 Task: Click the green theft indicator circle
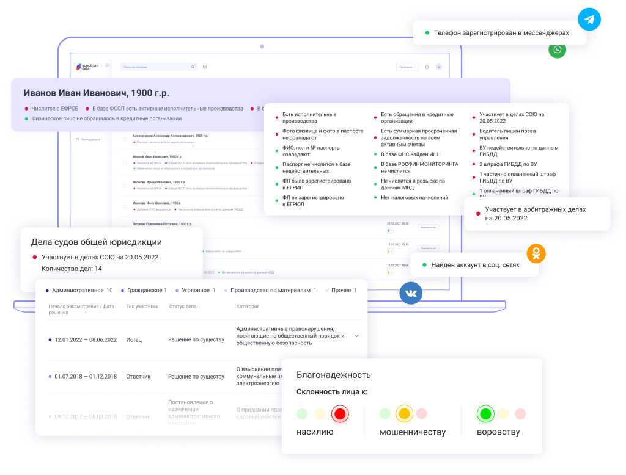[x=485, y=414]
